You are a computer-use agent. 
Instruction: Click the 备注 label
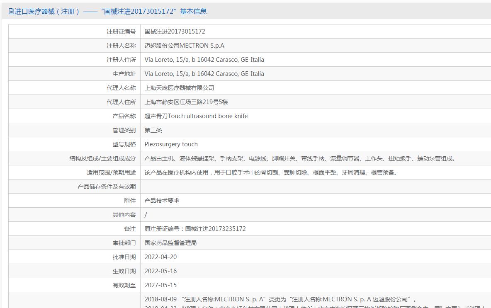point(130,229)
